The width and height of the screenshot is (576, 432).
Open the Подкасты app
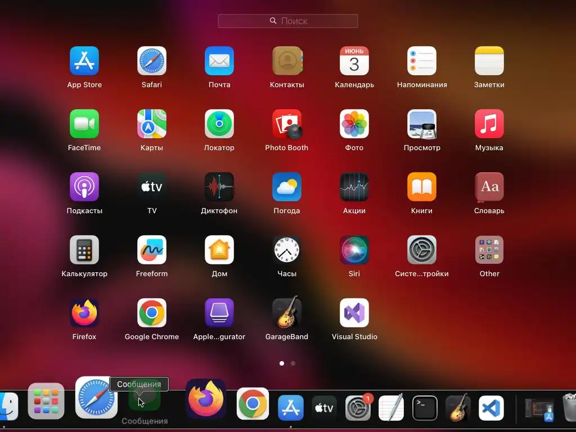point(84,187)
